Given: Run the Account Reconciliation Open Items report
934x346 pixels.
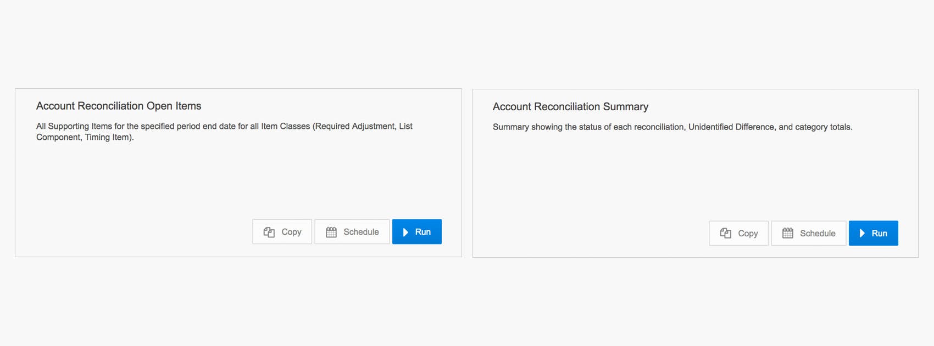Looking at the screenshot, I should point(417,232).
